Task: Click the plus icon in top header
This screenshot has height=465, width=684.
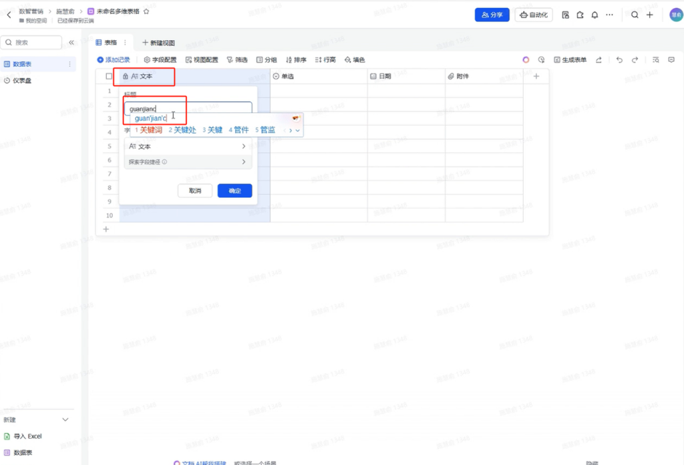Action: [649, 15]
